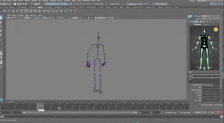The width and height of the screenshot is (224, 123).
Task: Toggle playback loop mode icon
Action: click(209, 112)
